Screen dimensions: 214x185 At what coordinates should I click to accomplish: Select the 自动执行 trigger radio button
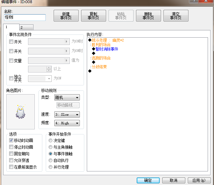[51, 160]
